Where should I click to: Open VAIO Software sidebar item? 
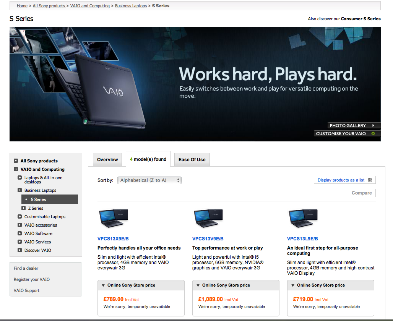[x=38, y=233]
